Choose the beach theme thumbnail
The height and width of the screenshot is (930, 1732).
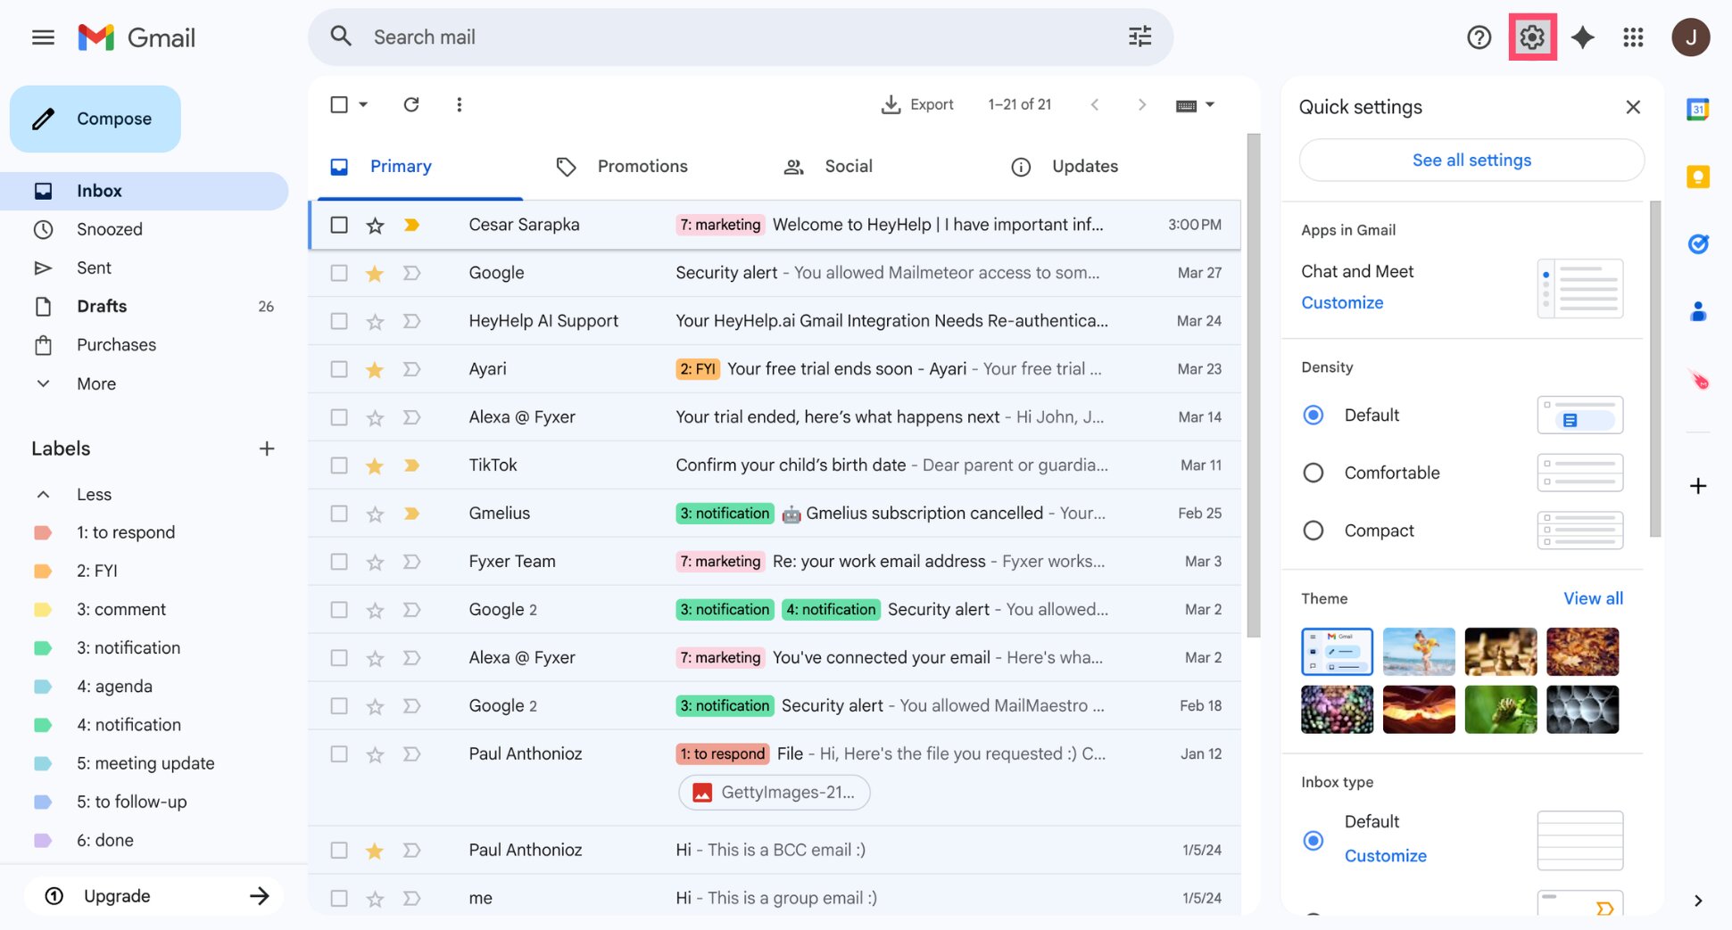(1419, 652)
